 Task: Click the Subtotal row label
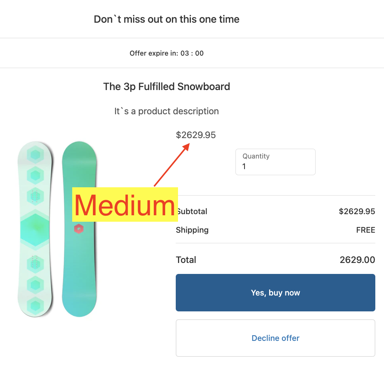tap(193, 211)
